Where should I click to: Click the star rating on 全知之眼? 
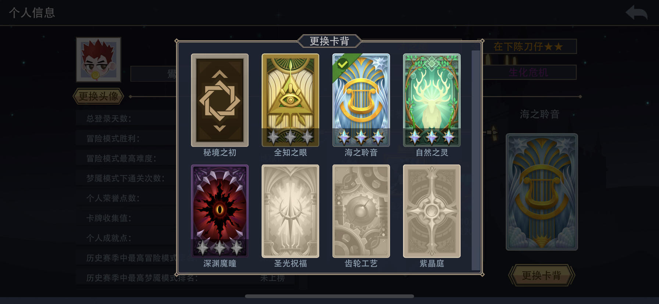coord(290,137)
